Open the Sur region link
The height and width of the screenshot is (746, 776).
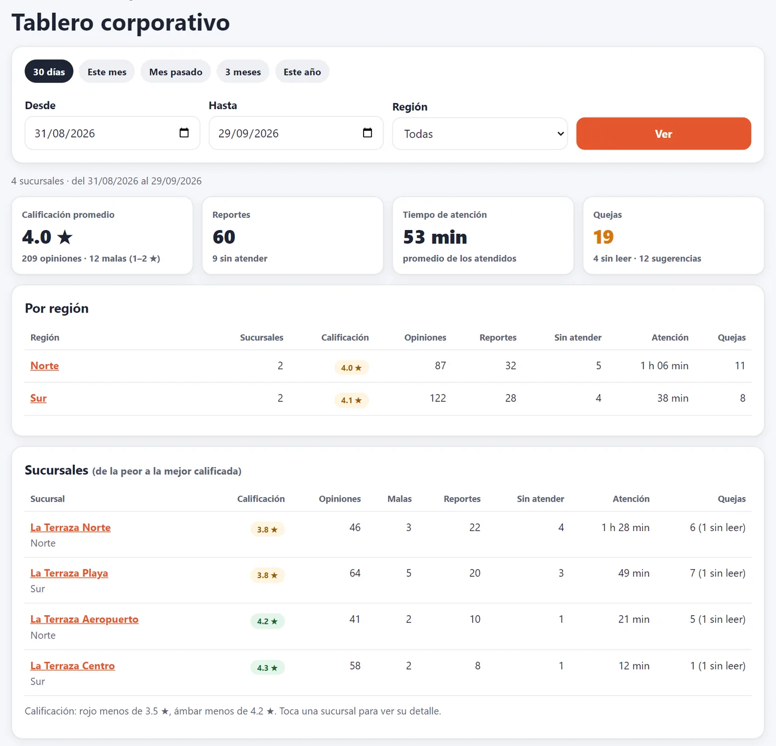[x=38, y=398]
